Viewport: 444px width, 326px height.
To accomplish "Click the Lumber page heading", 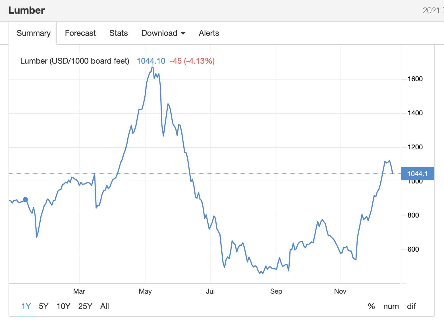I will click(x=26, y=10).
